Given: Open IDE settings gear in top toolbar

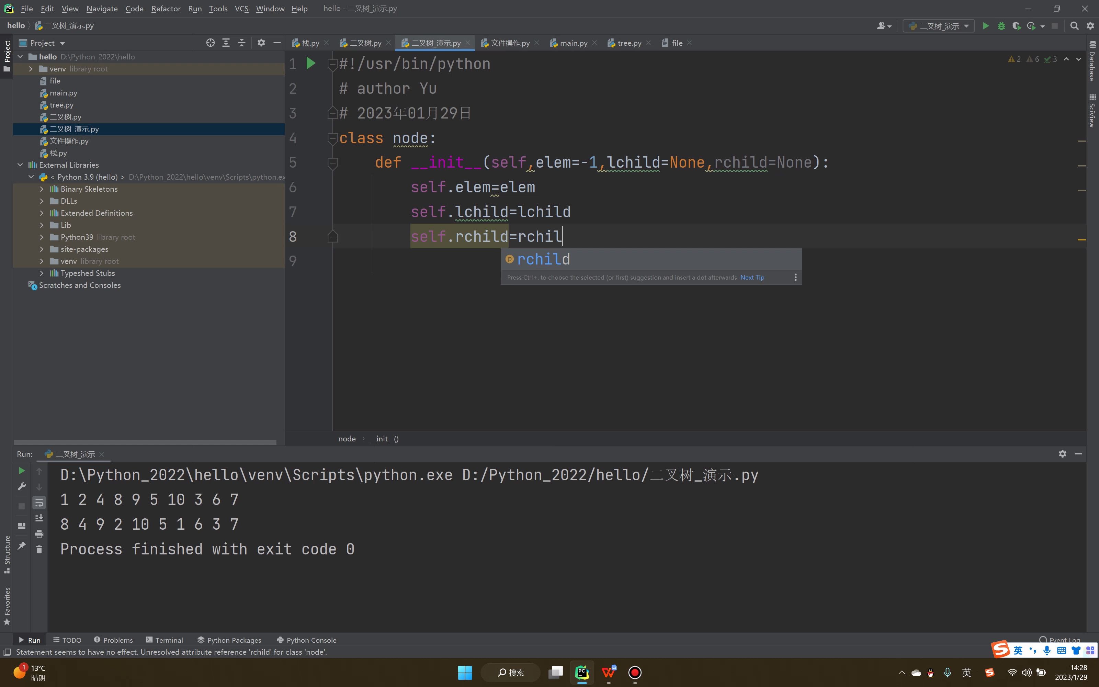Looking at the screenshot, I should (1090, 26).
